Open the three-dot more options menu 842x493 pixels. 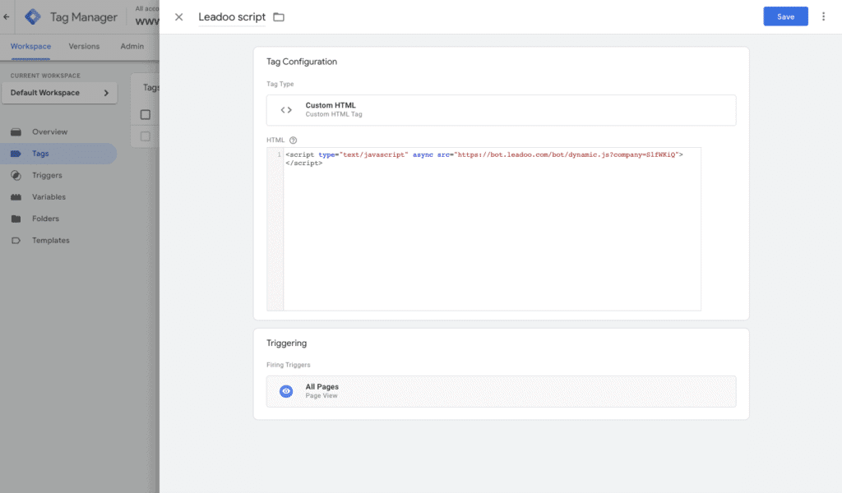click(x=823, y=16)
